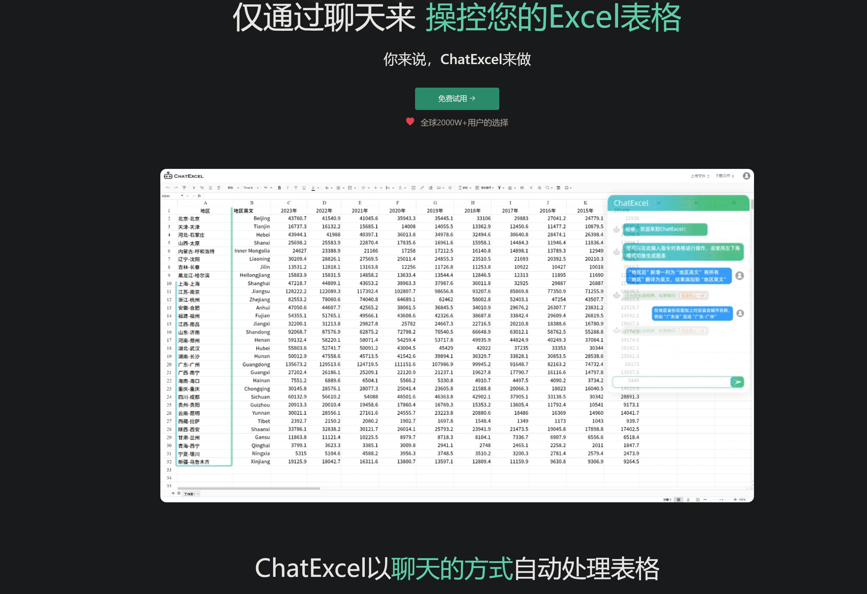Click the zoom slider in status bar
The width and height of the screenshot is (867, 594).
(720, 500)
